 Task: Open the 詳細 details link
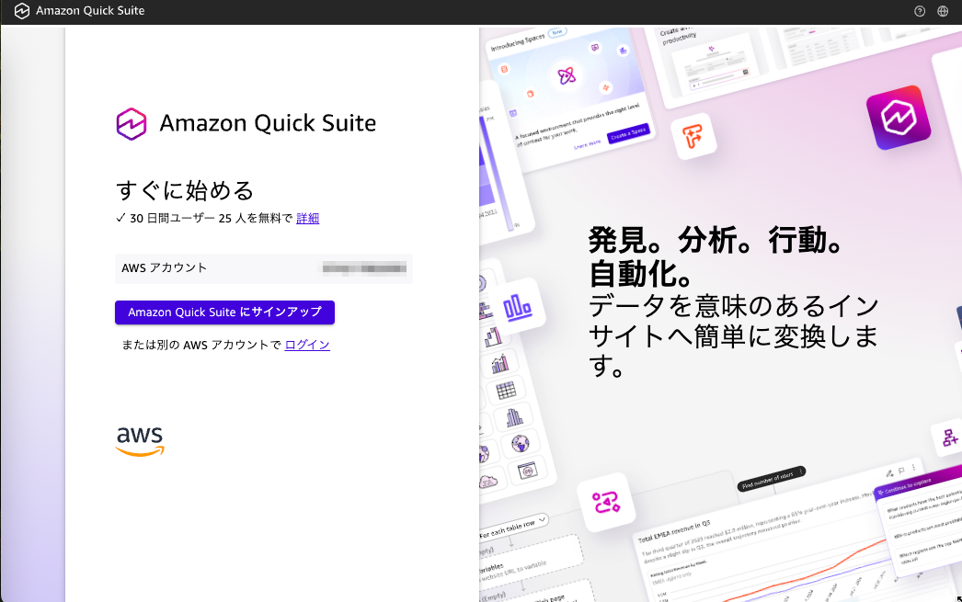(307, 218)
